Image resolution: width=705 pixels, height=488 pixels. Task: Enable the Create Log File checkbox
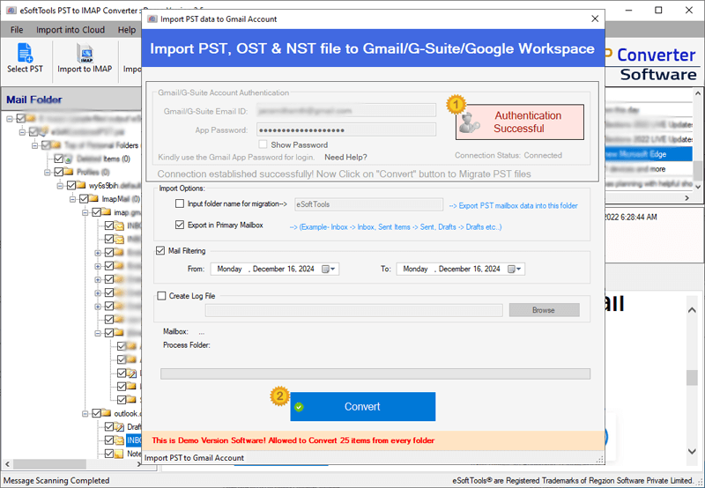[161, 296]
